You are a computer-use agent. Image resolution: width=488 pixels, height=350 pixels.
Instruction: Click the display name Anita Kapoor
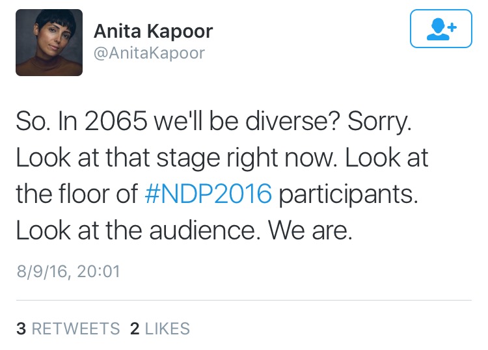(153, 31)
